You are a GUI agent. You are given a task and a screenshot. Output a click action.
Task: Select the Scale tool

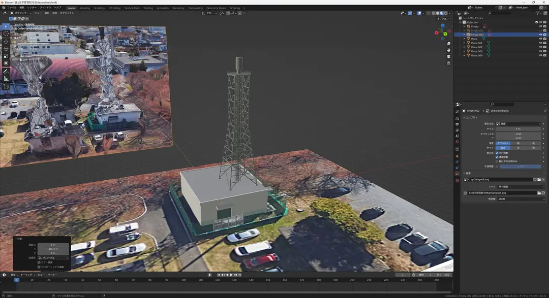6,56
